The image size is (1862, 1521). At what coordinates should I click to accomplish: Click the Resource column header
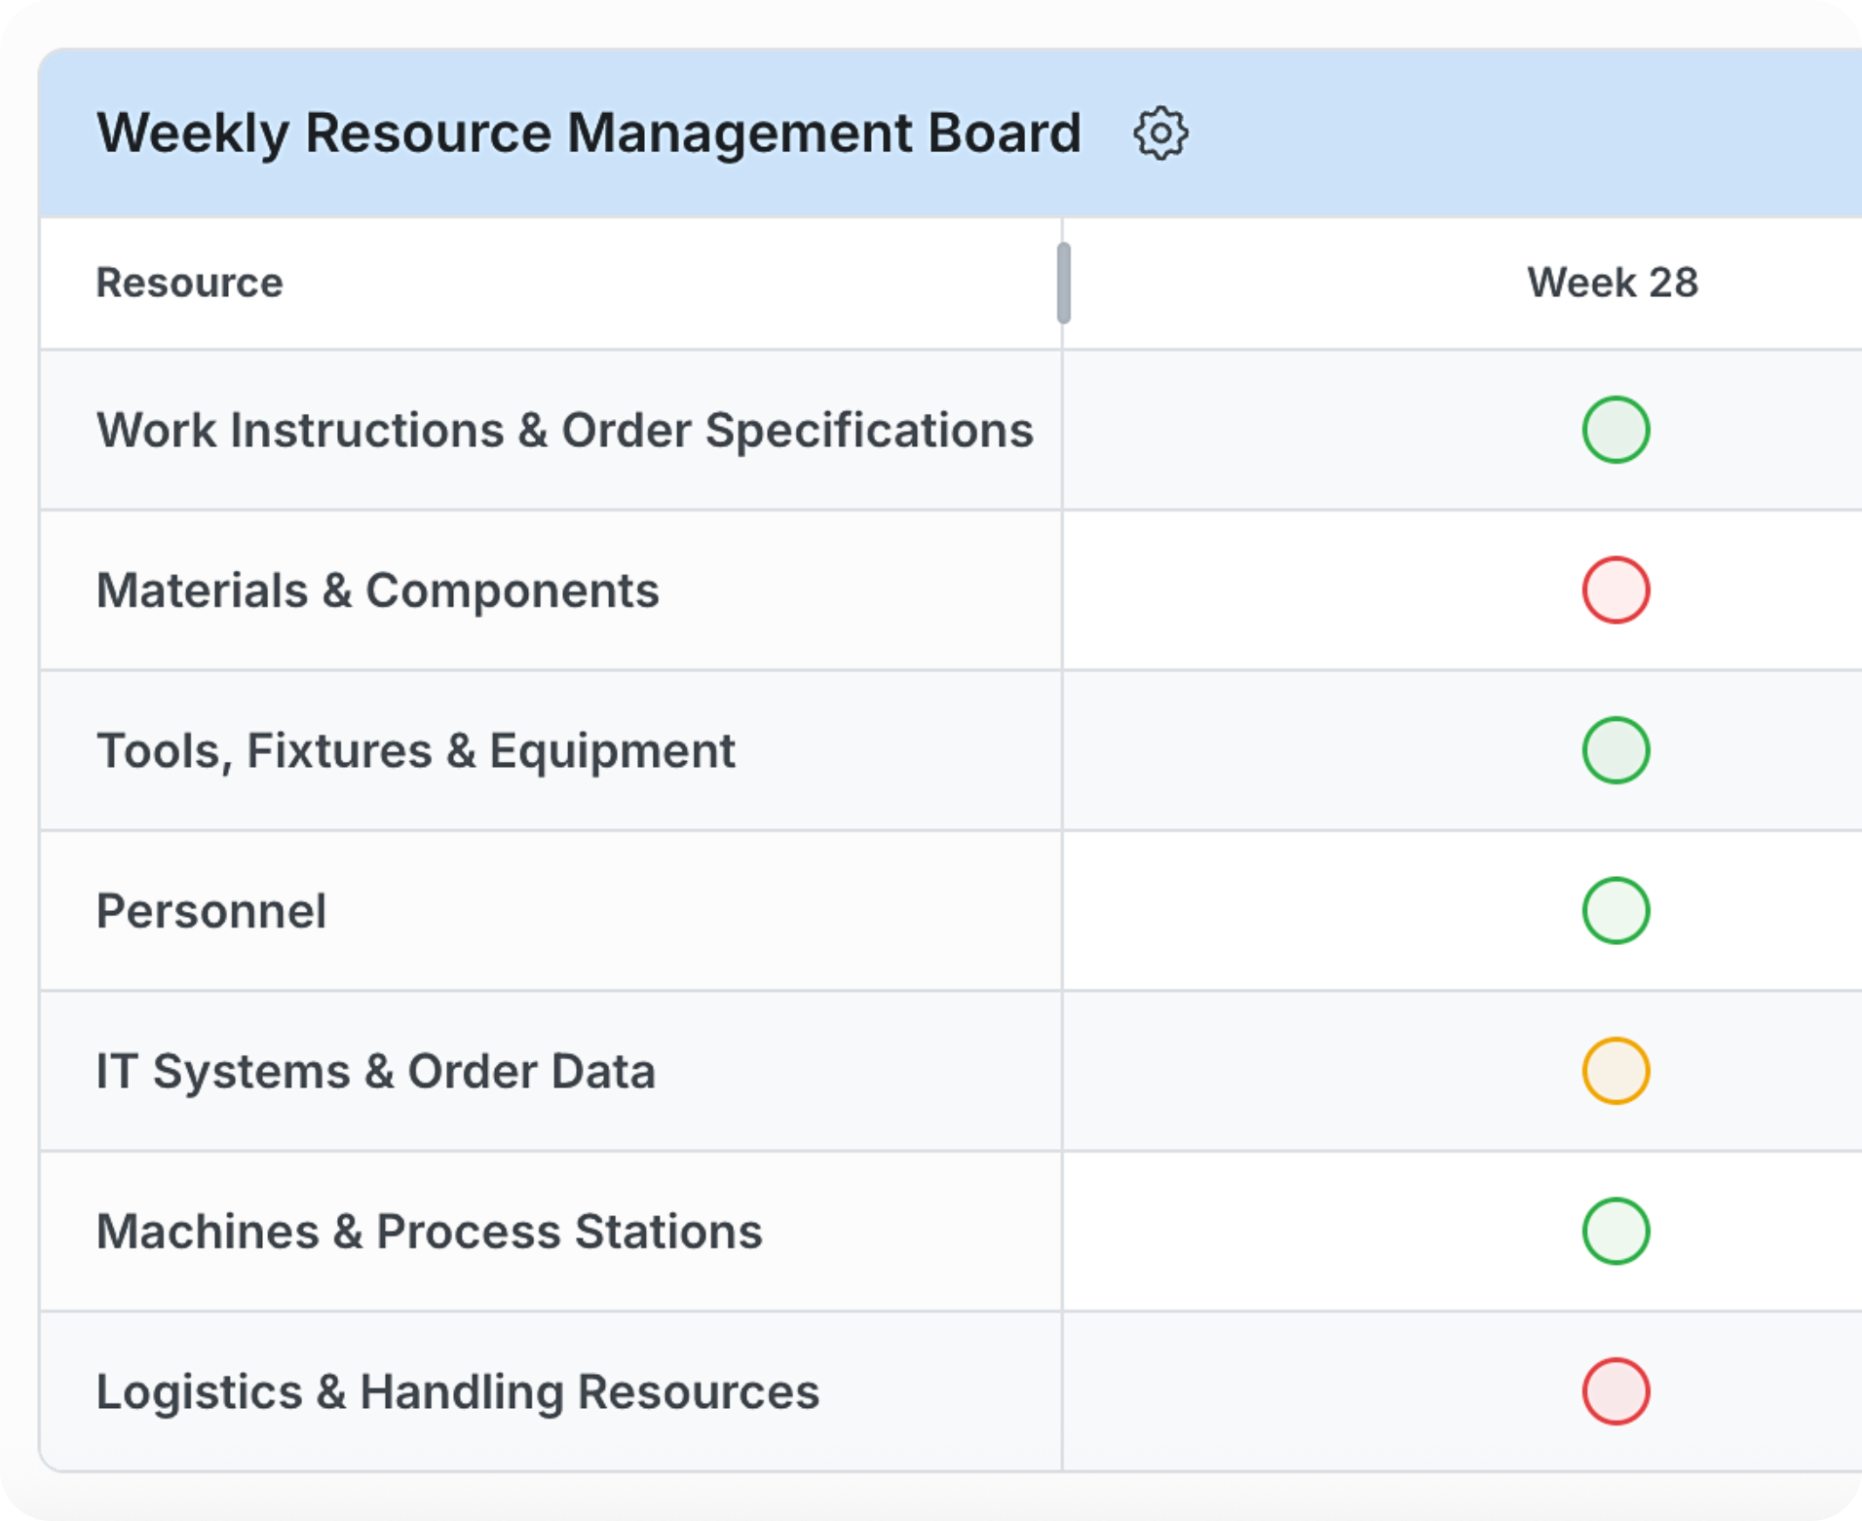pos(190,284)
